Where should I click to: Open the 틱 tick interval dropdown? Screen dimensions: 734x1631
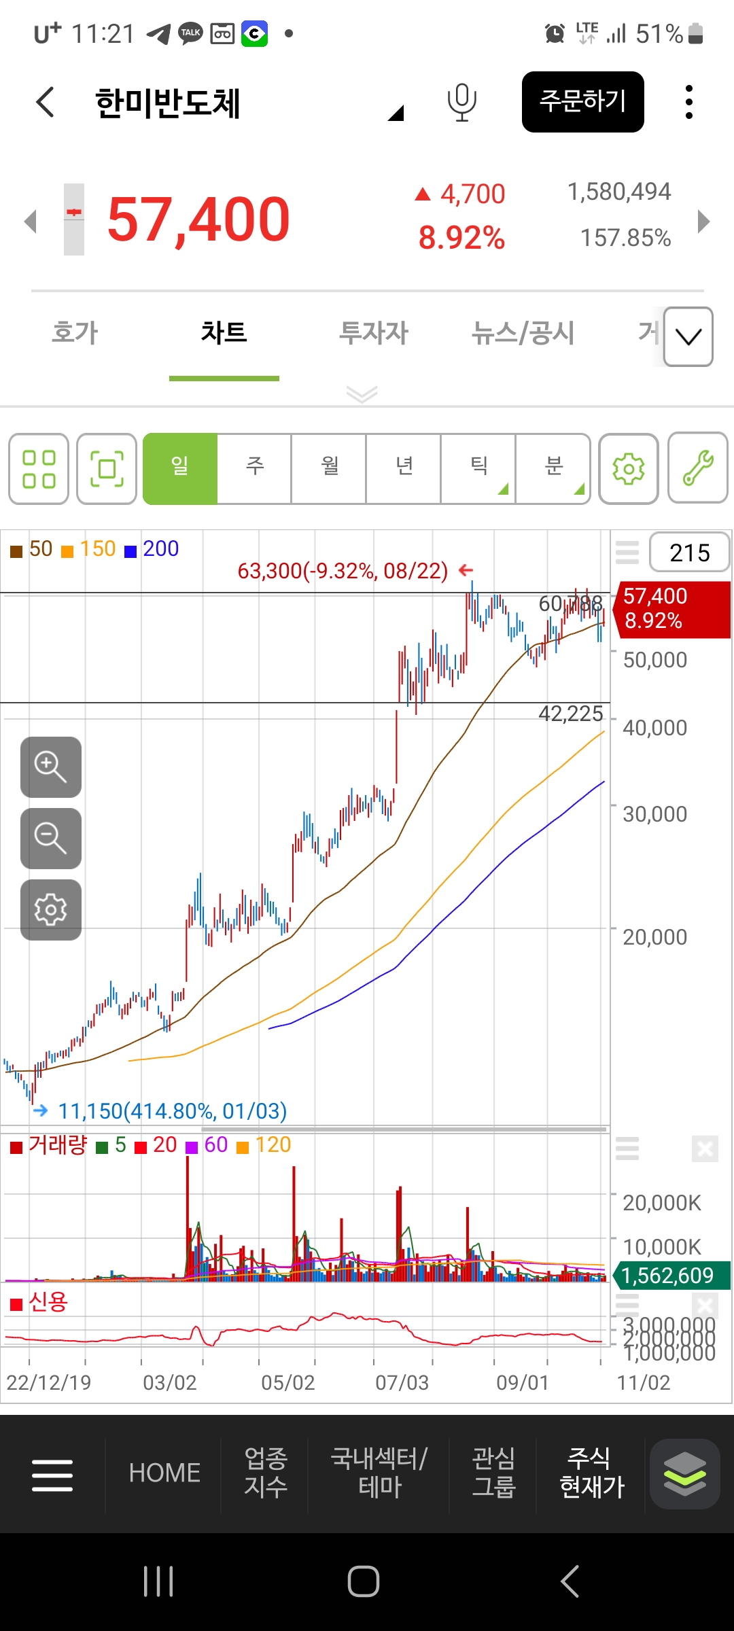478,469
